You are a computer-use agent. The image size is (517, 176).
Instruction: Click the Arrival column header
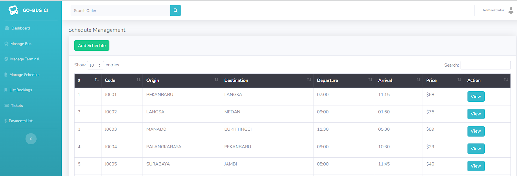[x=399, y=80]
